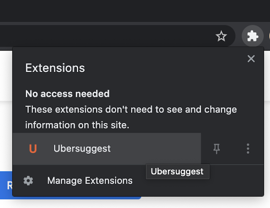Click the dark tab strip above the toolbar
270x208 pixels.
coord(127,11)
